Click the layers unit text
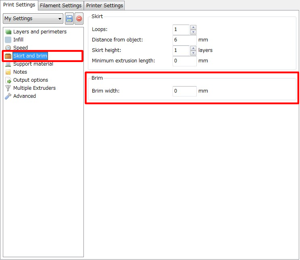This screenshot has height=260, width=300. click(x=205, y=50)
